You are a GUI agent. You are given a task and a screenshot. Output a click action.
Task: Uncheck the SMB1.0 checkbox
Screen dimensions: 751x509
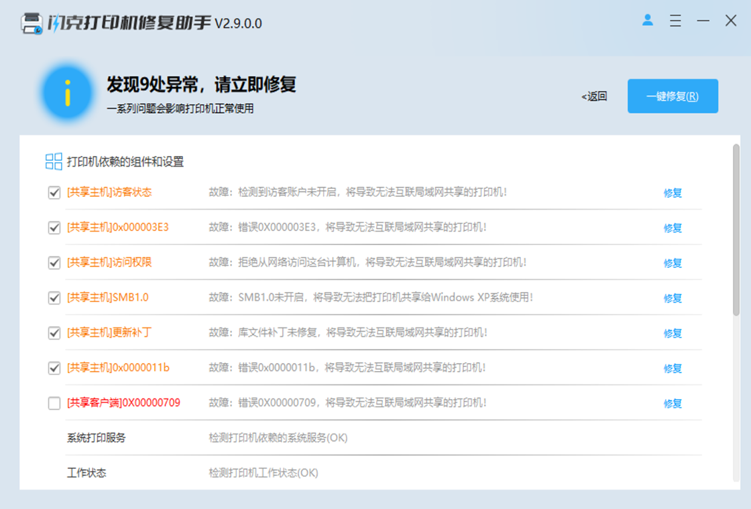coord(54,298)
